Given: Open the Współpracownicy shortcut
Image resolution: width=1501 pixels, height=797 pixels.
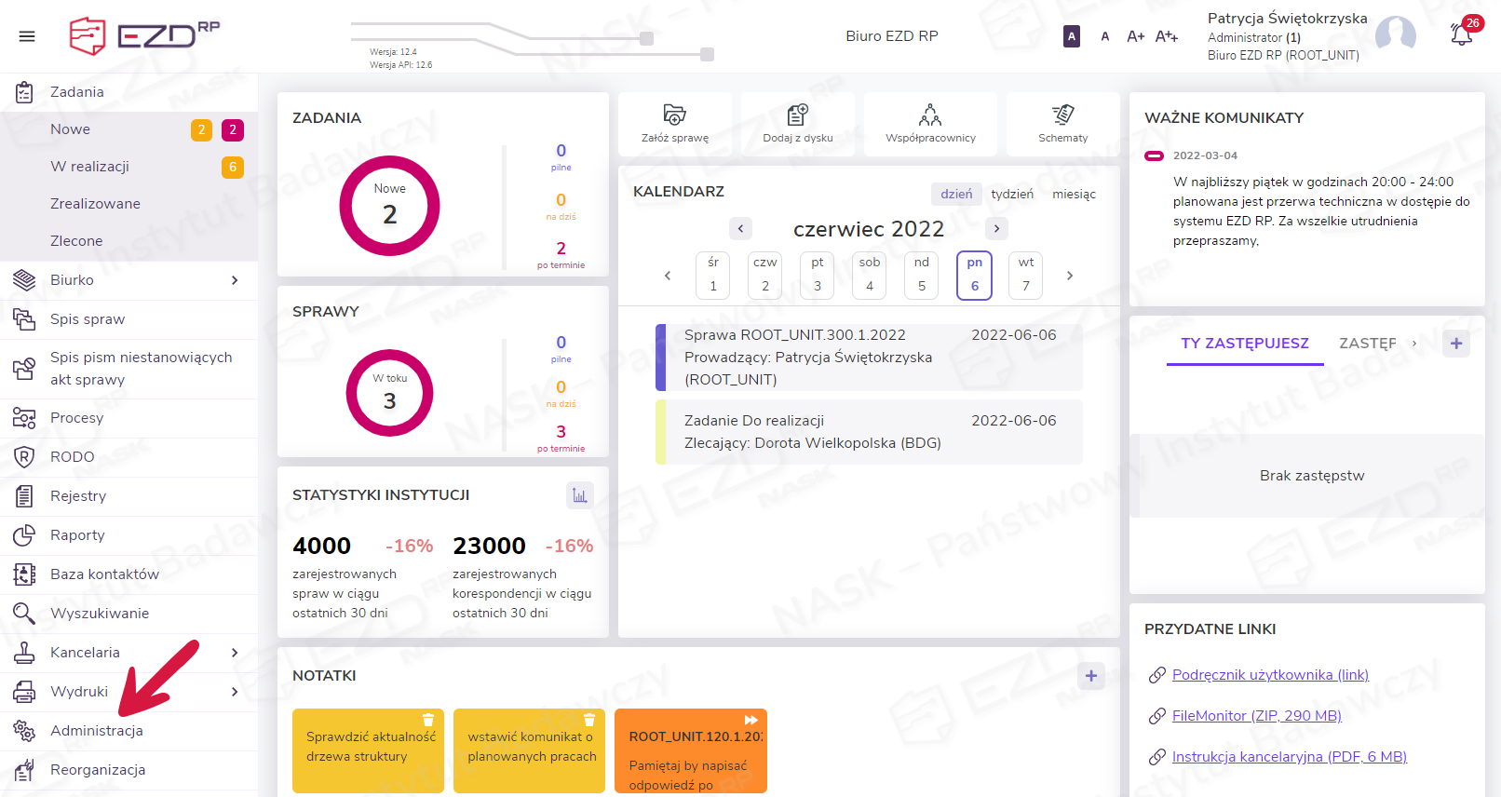Looking at the screenshot, I should point(929,115).
